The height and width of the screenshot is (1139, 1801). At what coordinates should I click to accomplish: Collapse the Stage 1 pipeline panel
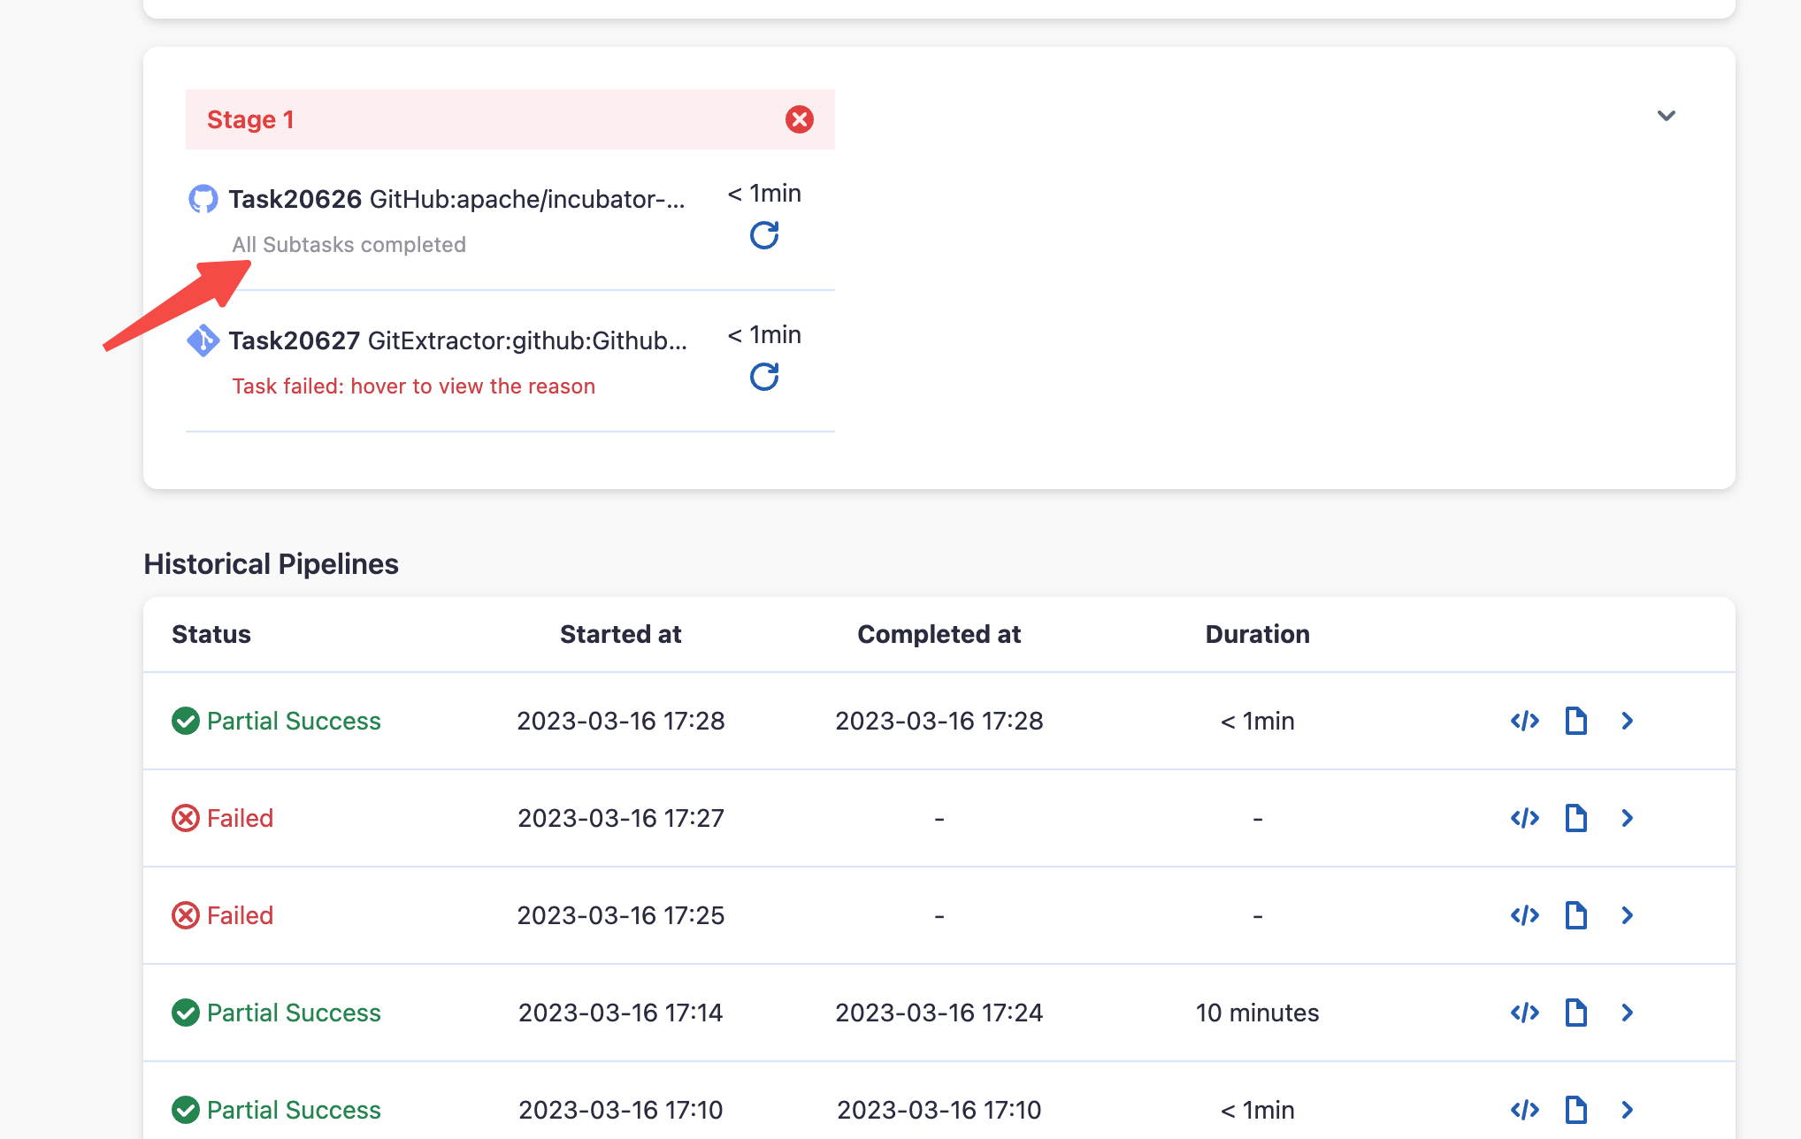click(1667, 116)
